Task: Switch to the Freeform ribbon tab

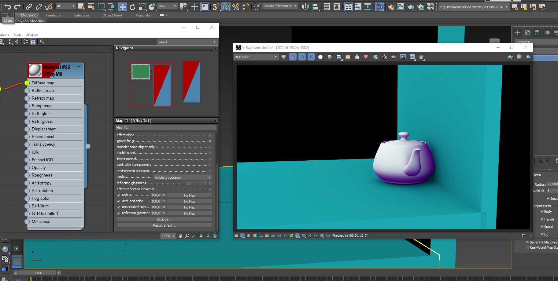Action: click(x=53, y=15)
